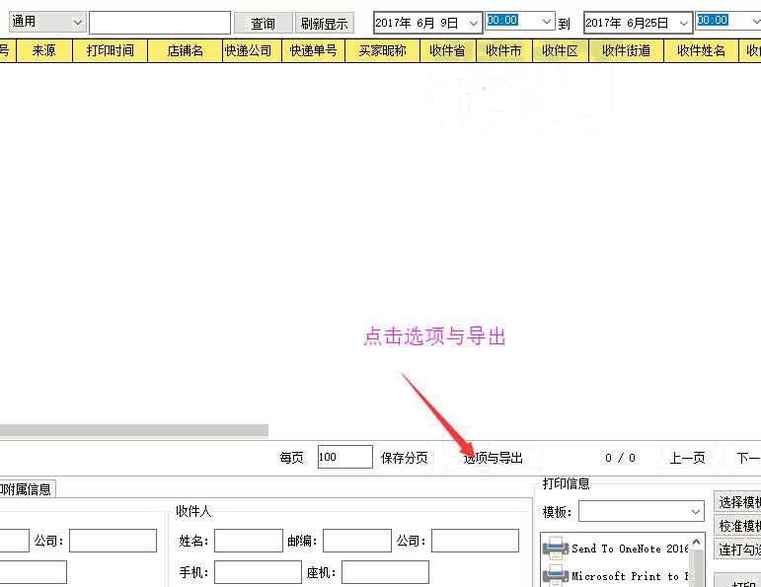The width and height of the screenshot is (761, 587).
Task: Open the start date picker 2017年6月9日
Action: pyautogui.click(x=427, y=23)
